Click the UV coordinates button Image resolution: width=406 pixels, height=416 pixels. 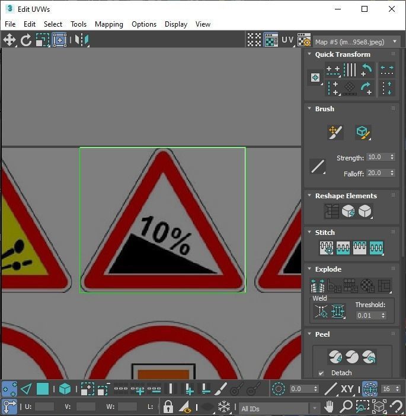click(x=288, y=40)
